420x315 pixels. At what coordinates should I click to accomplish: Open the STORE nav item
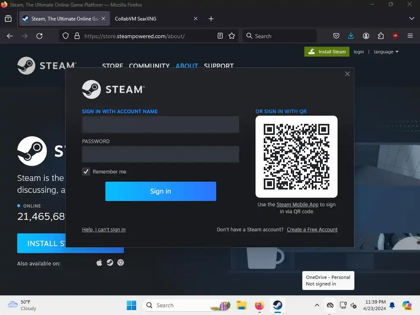click(x=112, y=65)
